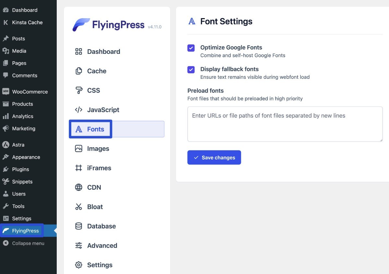
Task: Uncheck Display fallback fonts
Action: coord(191,69)
